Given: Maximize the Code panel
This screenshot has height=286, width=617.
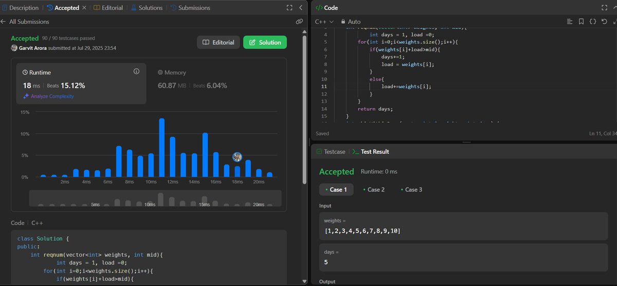Looking at the screenshot, I should pyautogui.click(x=604, y=8).
